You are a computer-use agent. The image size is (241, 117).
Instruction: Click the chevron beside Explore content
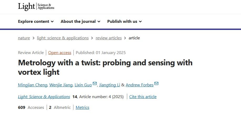(52, 22)
